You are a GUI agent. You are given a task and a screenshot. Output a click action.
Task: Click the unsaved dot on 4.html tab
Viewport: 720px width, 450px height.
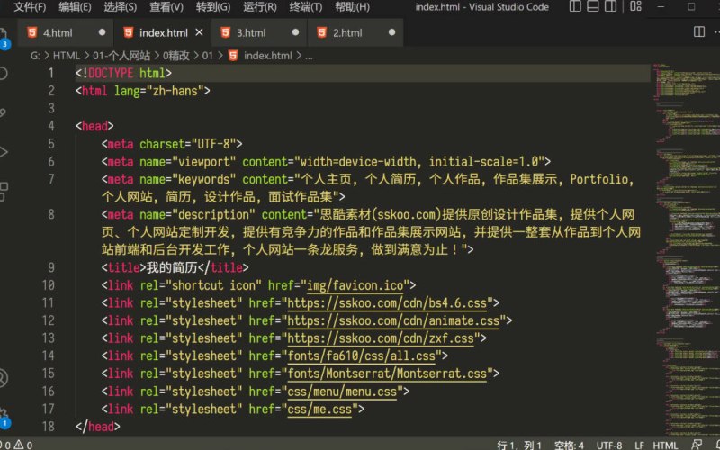102,32
